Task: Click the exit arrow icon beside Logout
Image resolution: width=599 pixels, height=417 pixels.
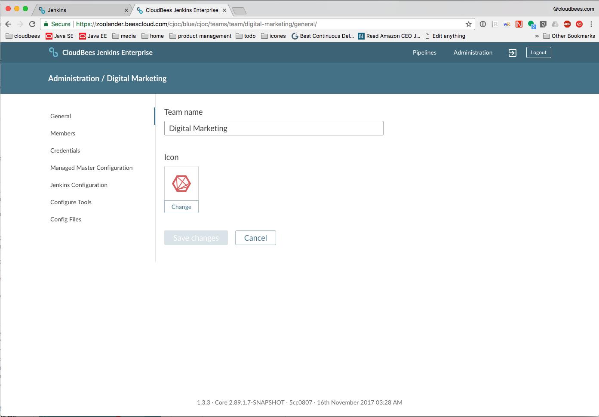Action: click(513, 52)
